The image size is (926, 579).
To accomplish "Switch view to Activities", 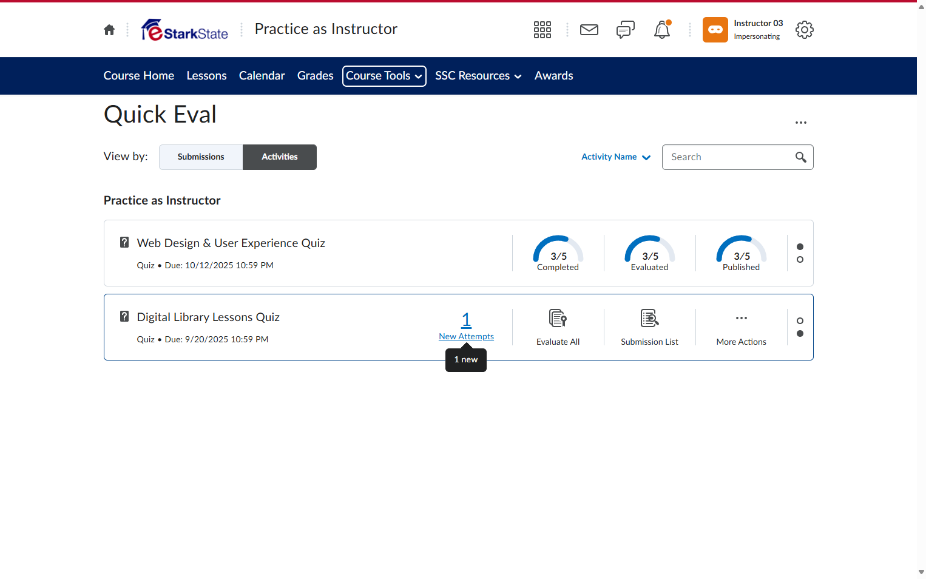I will (x=280, y=157).
